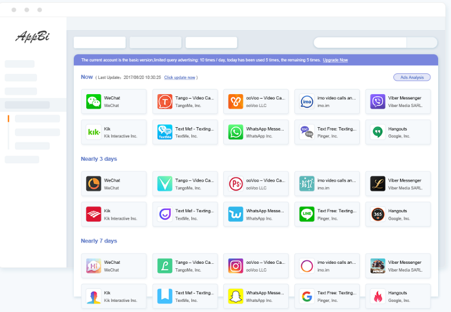
Task: Click the Last Update timestamp 2017/08/20 10:30:25
Action: [x=142, y=77]
